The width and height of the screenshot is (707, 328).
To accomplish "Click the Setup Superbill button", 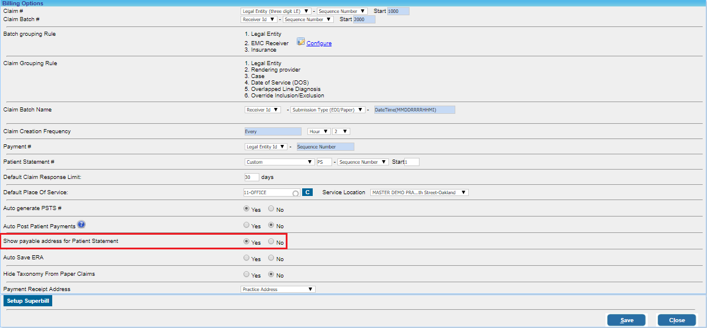I will click(28, 301).
